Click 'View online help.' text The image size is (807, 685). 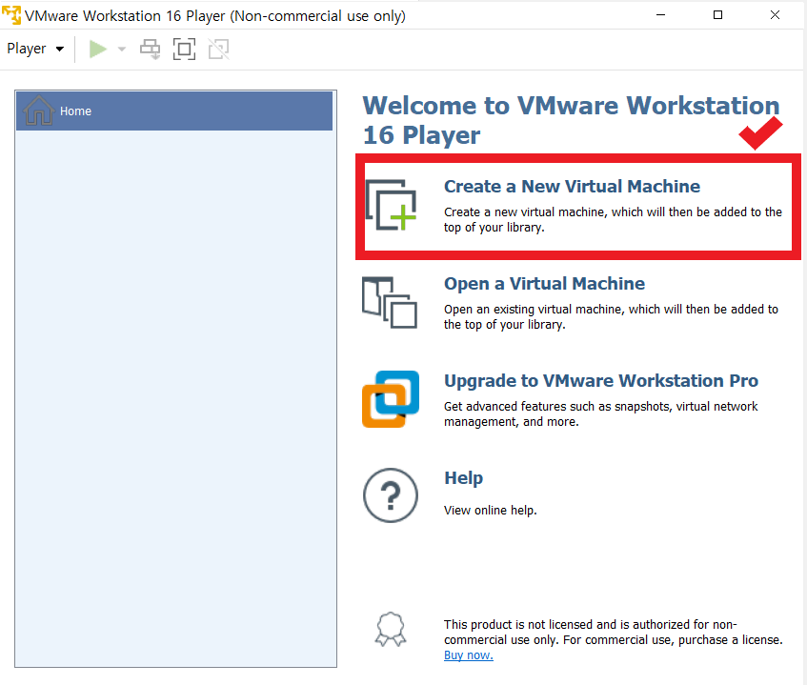pos(491,511)
